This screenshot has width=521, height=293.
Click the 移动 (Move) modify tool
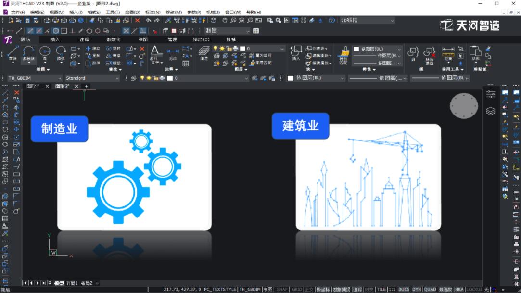pyautogui.click(x=93, y=49)
